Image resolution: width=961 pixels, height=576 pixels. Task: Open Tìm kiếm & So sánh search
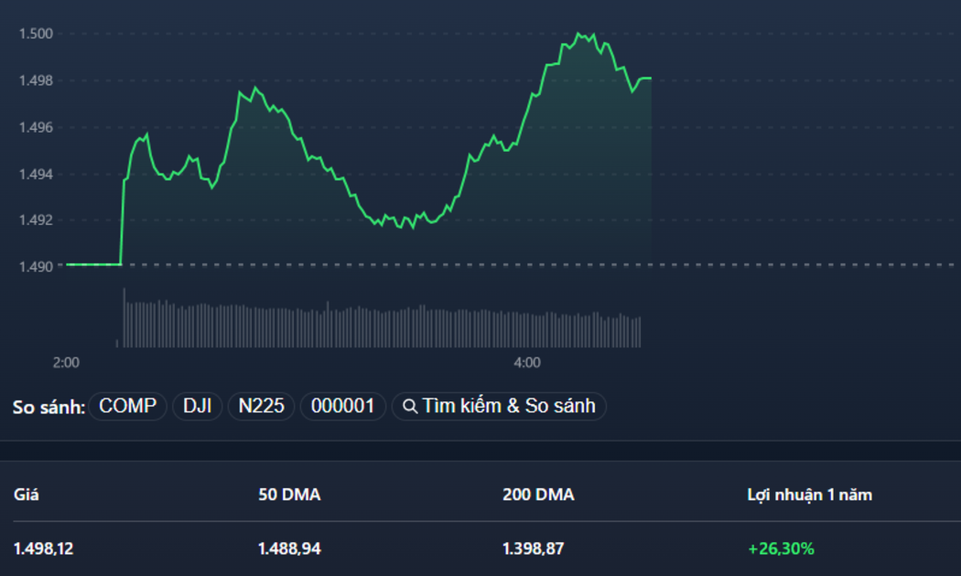(x=499, y=406)
